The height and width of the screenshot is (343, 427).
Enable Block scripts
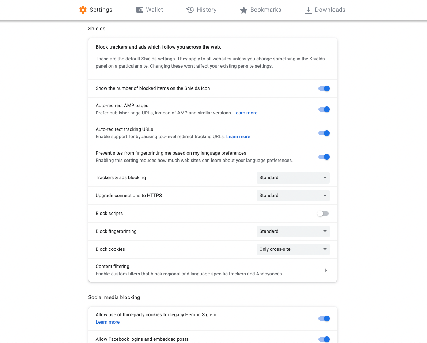coord(323,213)
